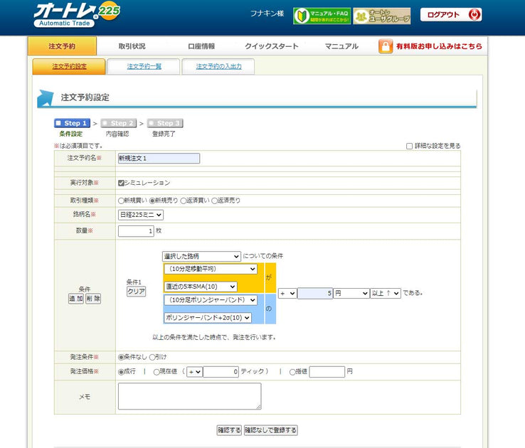
Task: Choose the 指値 price radio button
Action: tap(292, 371)
